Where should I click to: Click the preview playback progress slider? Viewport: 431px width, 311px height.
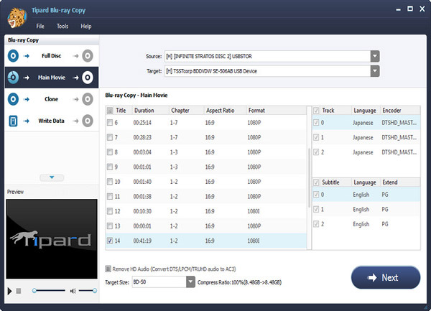pos(49,291)
